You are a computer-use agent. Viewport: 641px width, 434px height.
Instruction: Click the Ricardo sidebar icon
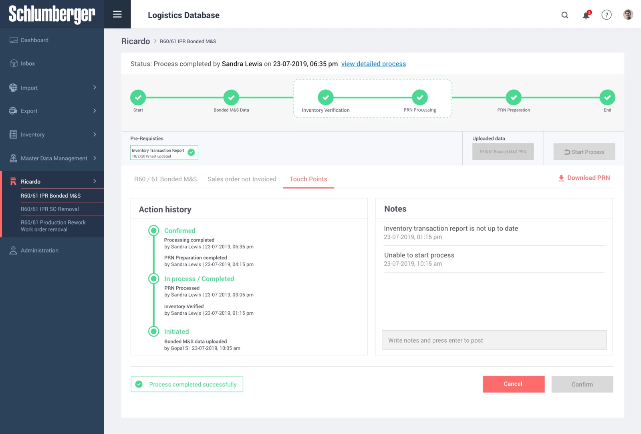click(13, 181)
